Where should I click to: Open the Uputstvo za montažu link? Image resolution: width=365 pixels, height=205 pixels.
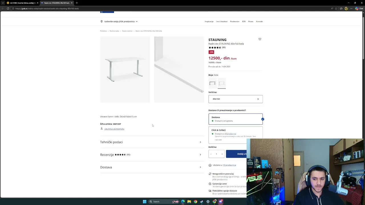(114, 129)
